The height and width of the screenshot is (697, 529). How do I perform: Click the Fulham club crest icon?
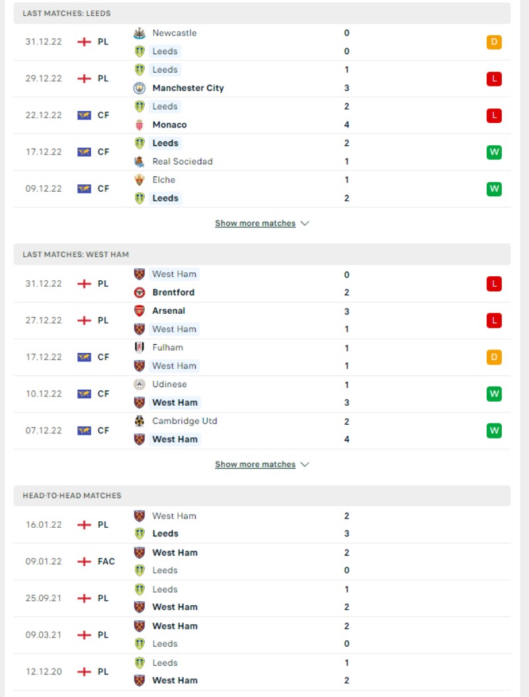tap(140, 347)
